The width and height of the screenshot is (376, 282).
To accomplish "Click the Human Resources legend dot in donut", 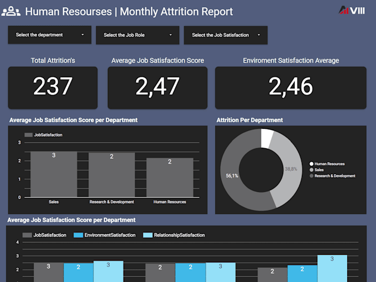I will [x=311, y=164].
